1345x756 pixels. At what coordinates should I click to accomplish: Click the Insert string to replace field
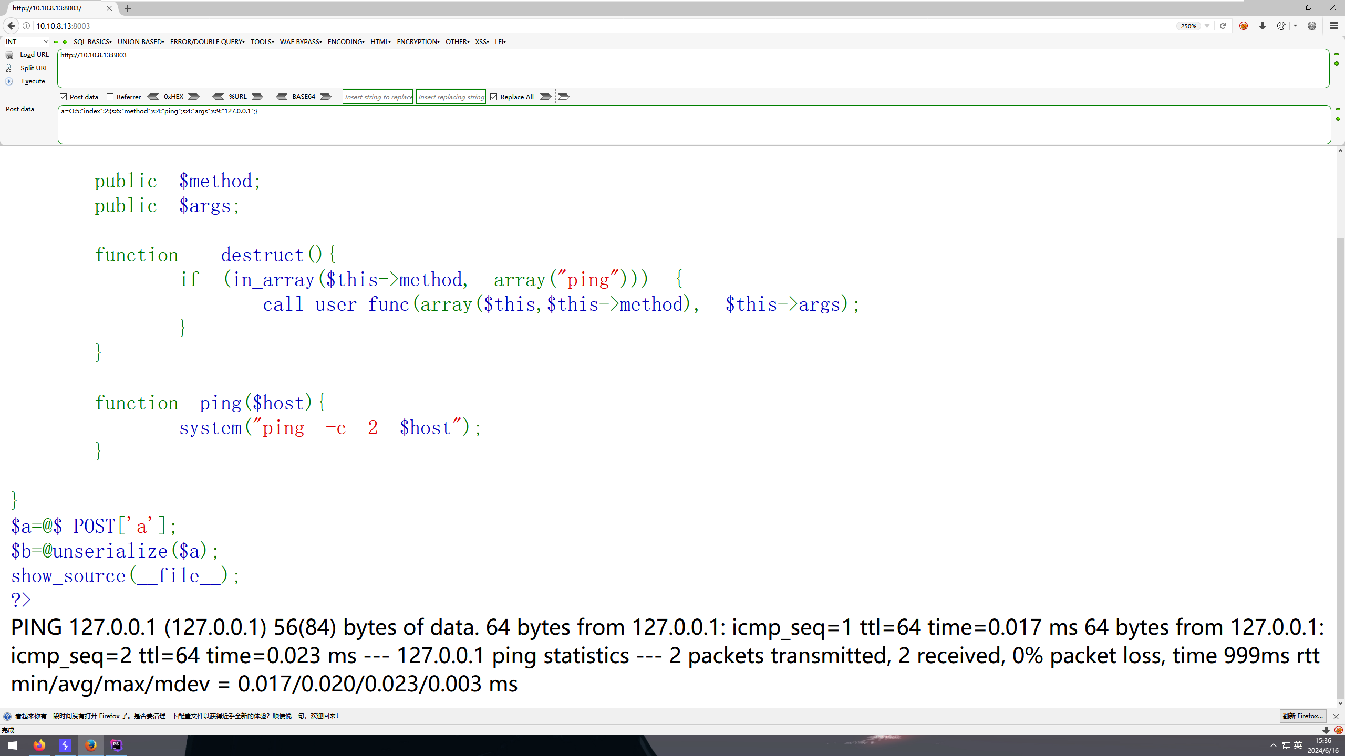[x=378, y=97]
